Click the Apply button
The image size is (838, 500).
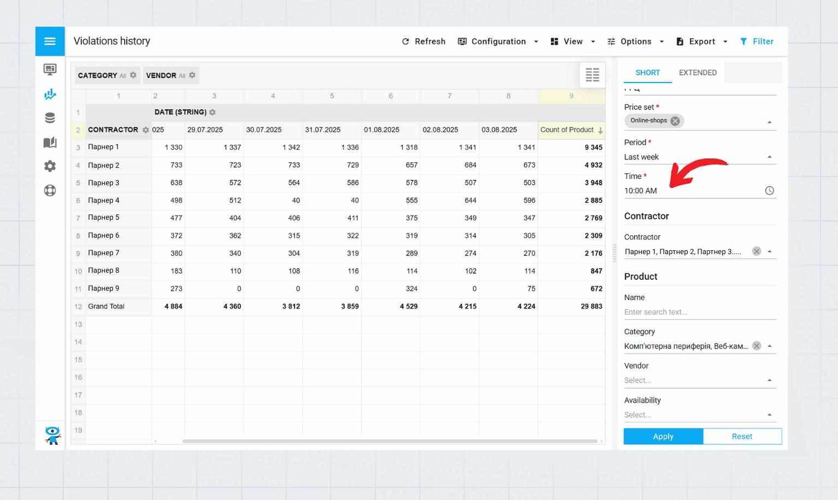[x=663, y=436]
